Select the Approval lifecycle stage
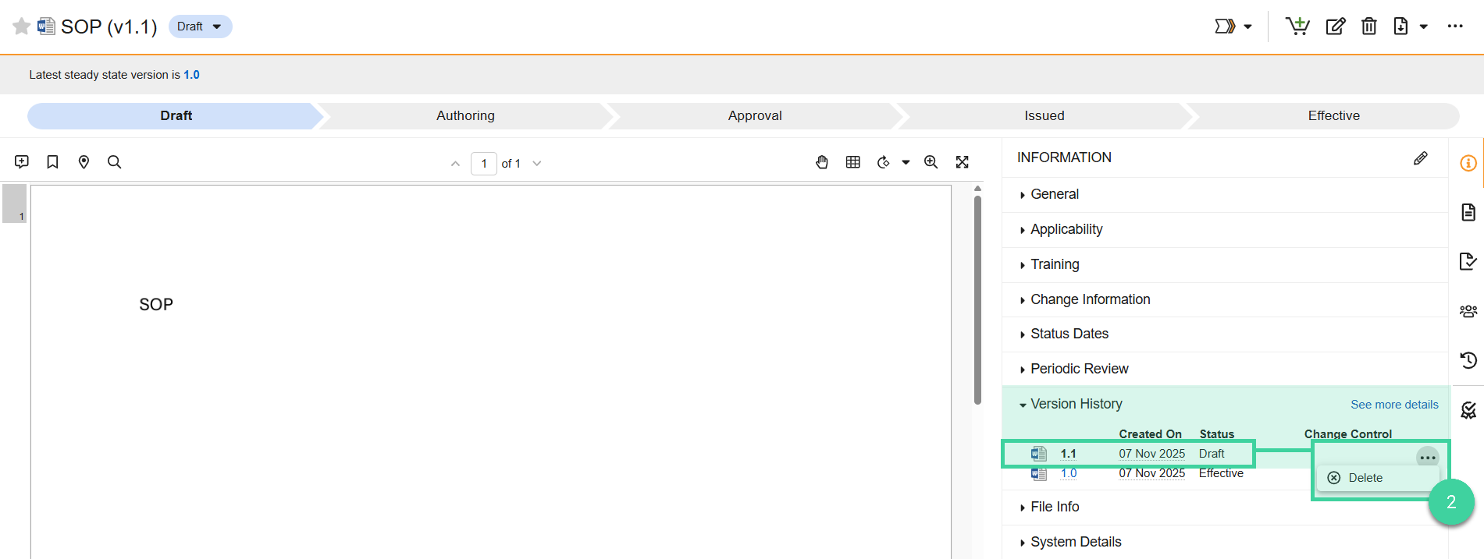 pyautogui.click(x=755, y=115)
